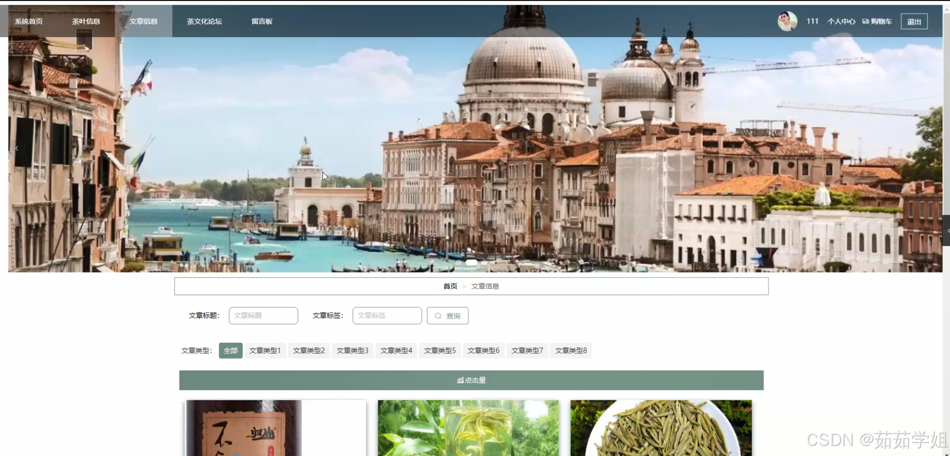
Task: Focus the 文章标签 input field
Action: coord(387,316)
